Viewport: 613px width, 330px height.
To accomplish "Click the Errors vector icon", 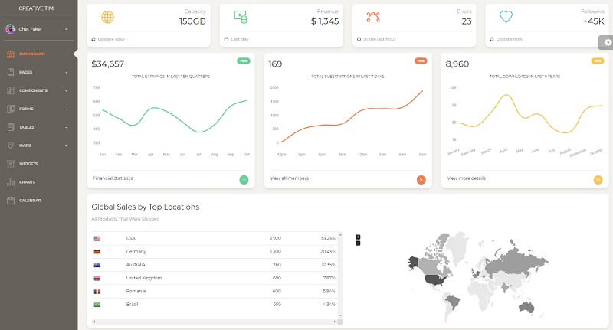I will point(373,17).
